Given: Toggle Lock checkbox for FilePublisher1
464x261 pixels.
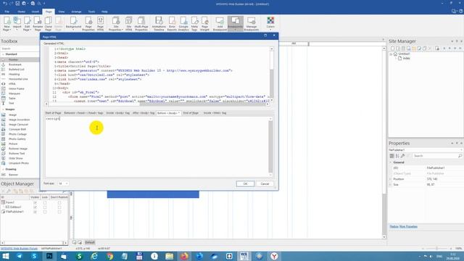Looking at the screenshot, I should point(45,212).
